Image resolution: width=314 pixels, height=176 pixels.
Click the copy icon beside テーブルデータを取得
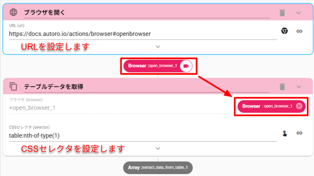tap(13, 87)
